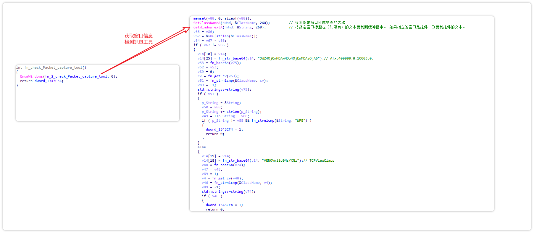Click the fn_check_Packet_capture_tool function header
Image resolution: width=534 pixels, height=233 pixels.
point(51,68)
